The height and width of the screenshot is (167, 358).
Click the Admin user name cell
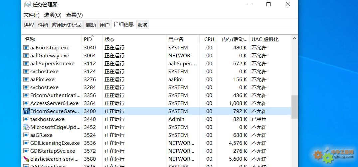[176, 119]
